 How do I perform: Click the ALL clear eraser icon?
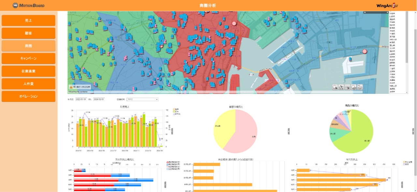(360, 87)
